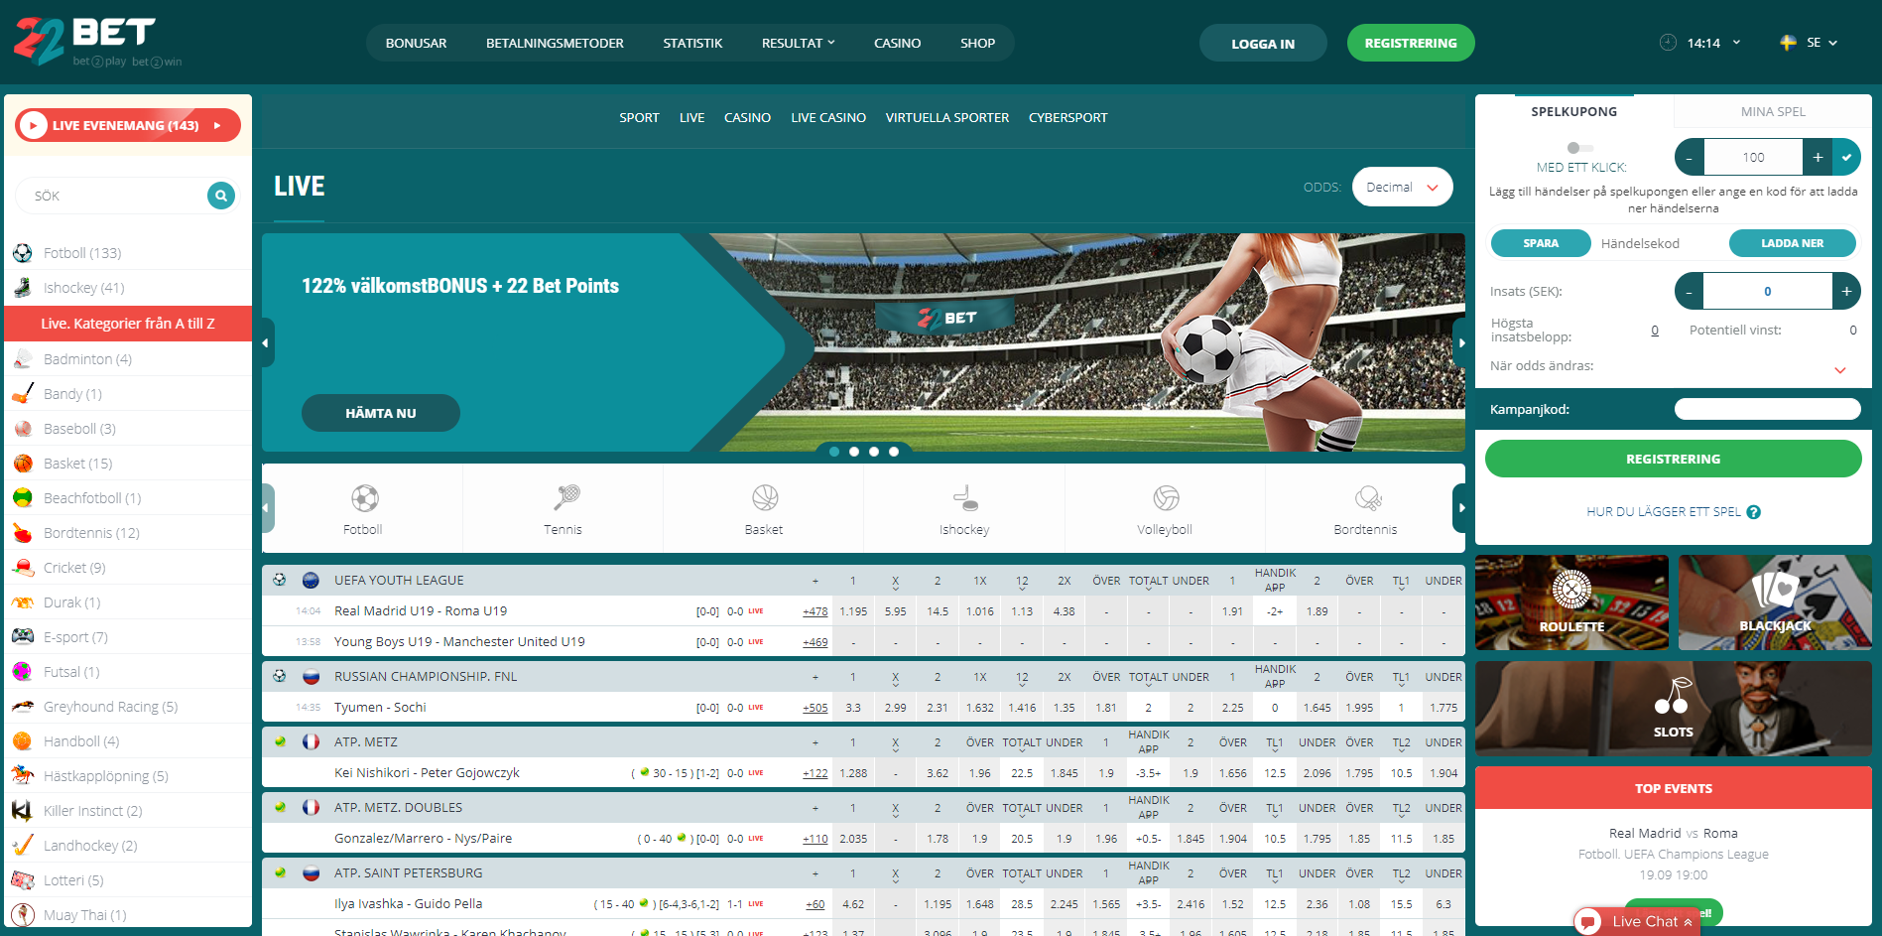Click the help icon beside Hur du lägger ett spel
1882x936 pixels.
(1753, 512)
